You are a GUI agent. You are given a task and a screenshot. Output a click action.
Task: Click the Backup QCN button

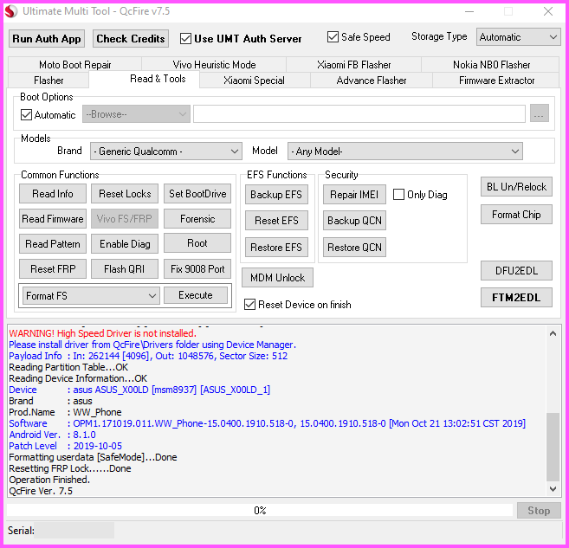point(354,221)
